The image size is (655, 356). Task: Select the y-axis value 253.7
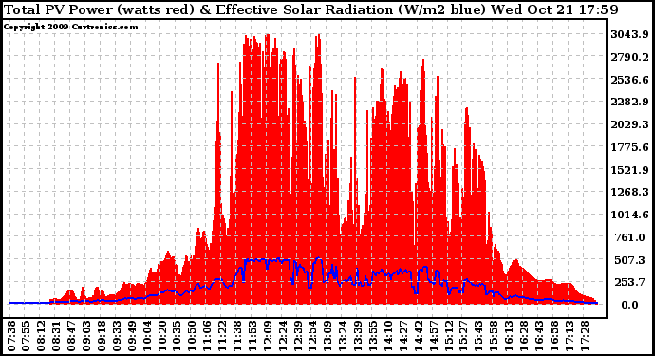(x=630, y=283)
